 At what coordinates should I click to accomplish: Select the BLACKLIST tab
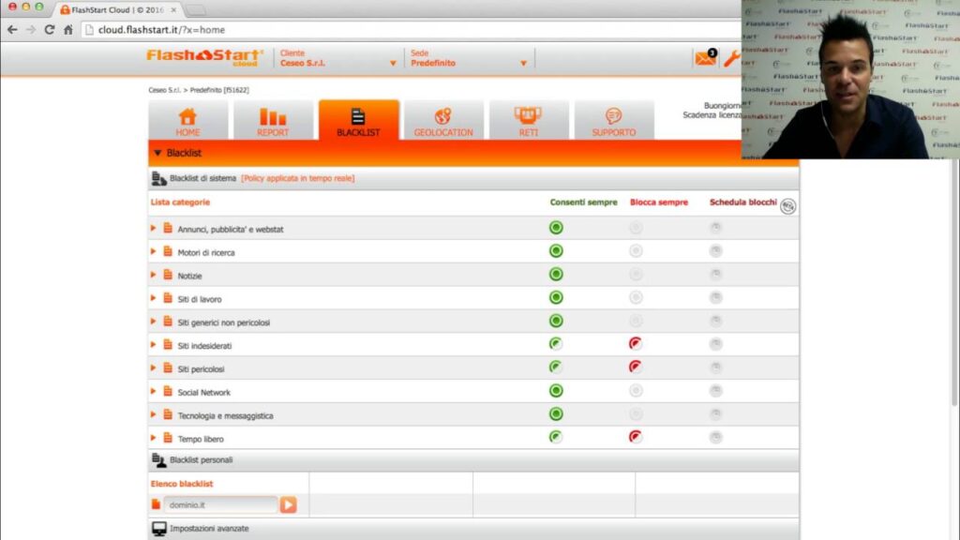(x=359, y=121)
